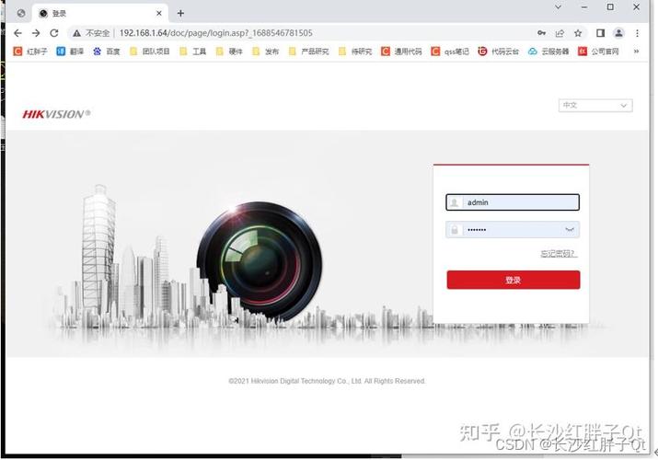Open the 工具 bookmark folder
658x460 pixels.
192,52
